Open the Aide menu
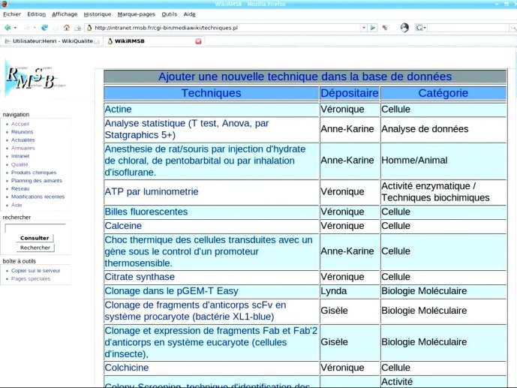The width and height of the screenshot is (517, 388). point(190,14)
